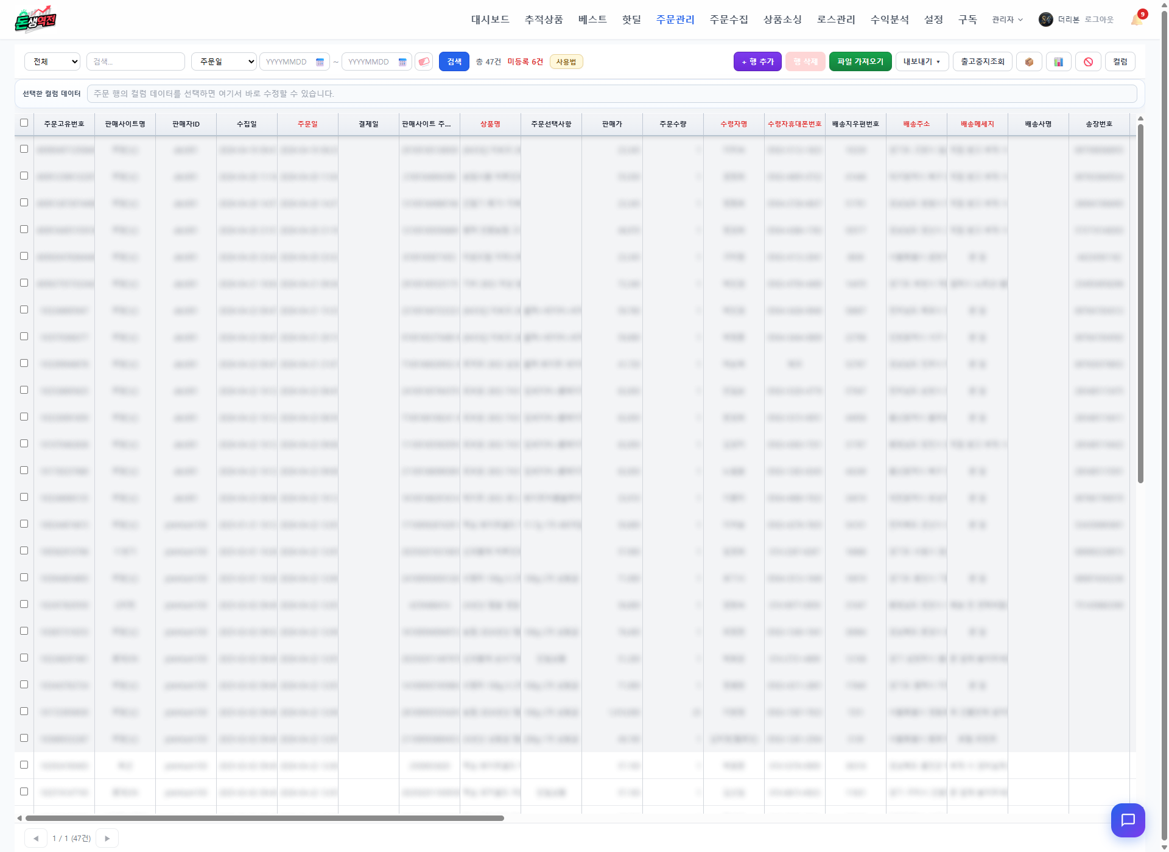1169x852 pixels.
Task: Open the chat support bubble icon
Action: 1128,820
